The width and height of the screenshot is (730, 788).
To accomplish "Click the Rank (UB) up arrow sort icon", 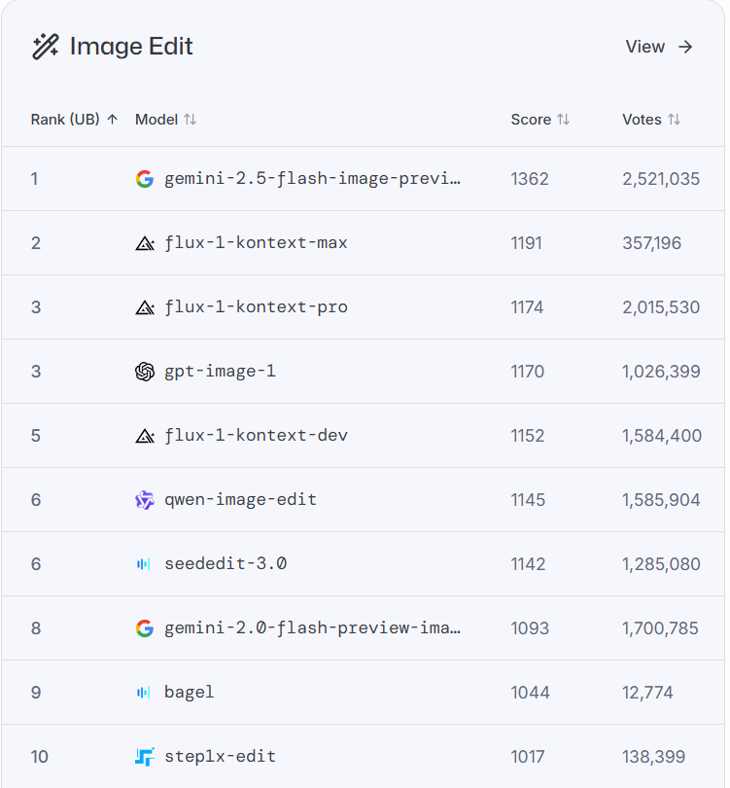I will point(113,119).
